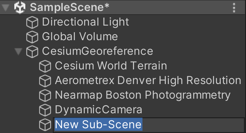246x133 pixels.
Task: Click the cube icon next to Directional Light
Action: [x=32, y=23]
